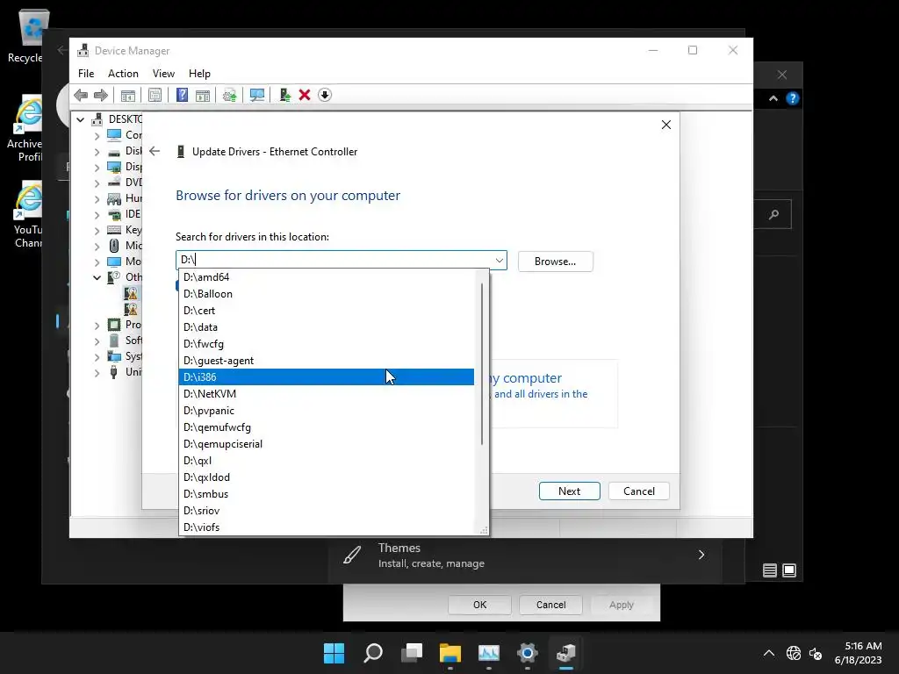899x674 pixels.
Task: Switch to details view icon in background window
Action: (x=769, y=570)
